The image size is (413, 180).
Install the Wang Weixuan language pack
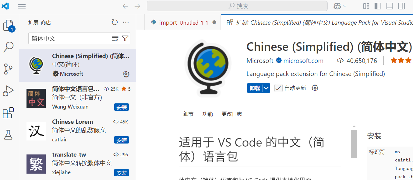click(x=122, y=107)
